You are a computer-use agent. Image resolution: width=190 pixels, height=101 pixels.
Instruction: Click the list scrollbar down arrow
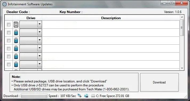pos(182,68)
